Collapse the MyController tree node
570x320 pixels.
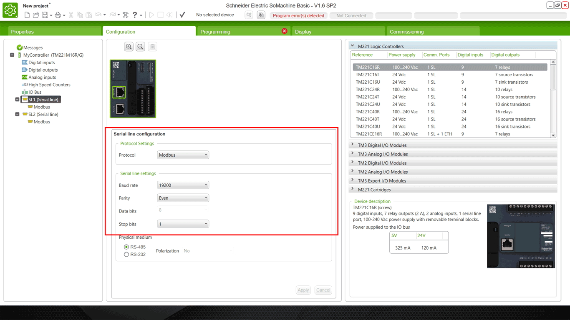pyautogui.click(x=12, y=55)
